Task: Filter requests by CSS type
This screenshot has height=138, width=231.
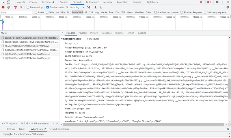Action: 91,12
